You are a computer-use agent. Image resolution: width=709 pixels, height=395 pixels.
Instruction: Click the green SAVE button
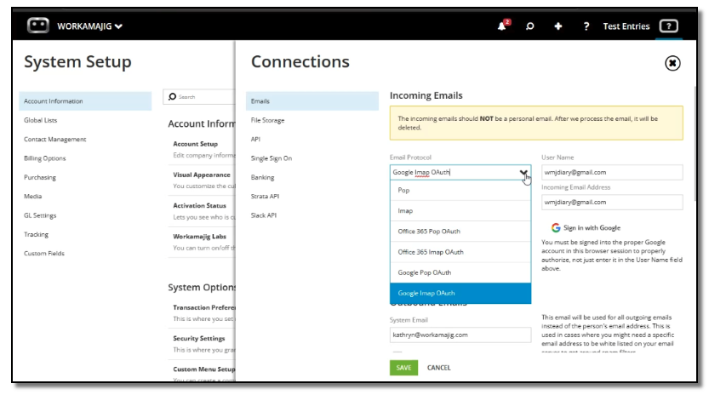pyautogui.click(x=403, y=368)
